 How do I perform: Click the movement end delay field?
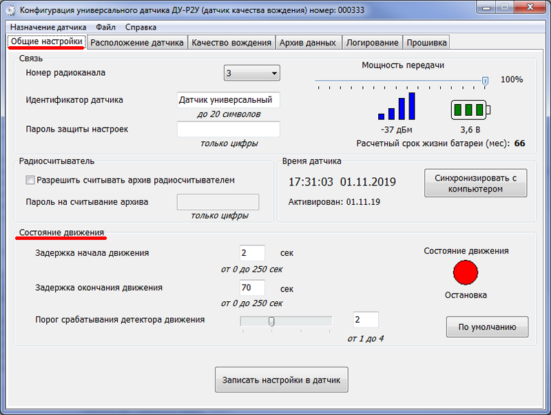click(x=252, y=287)
